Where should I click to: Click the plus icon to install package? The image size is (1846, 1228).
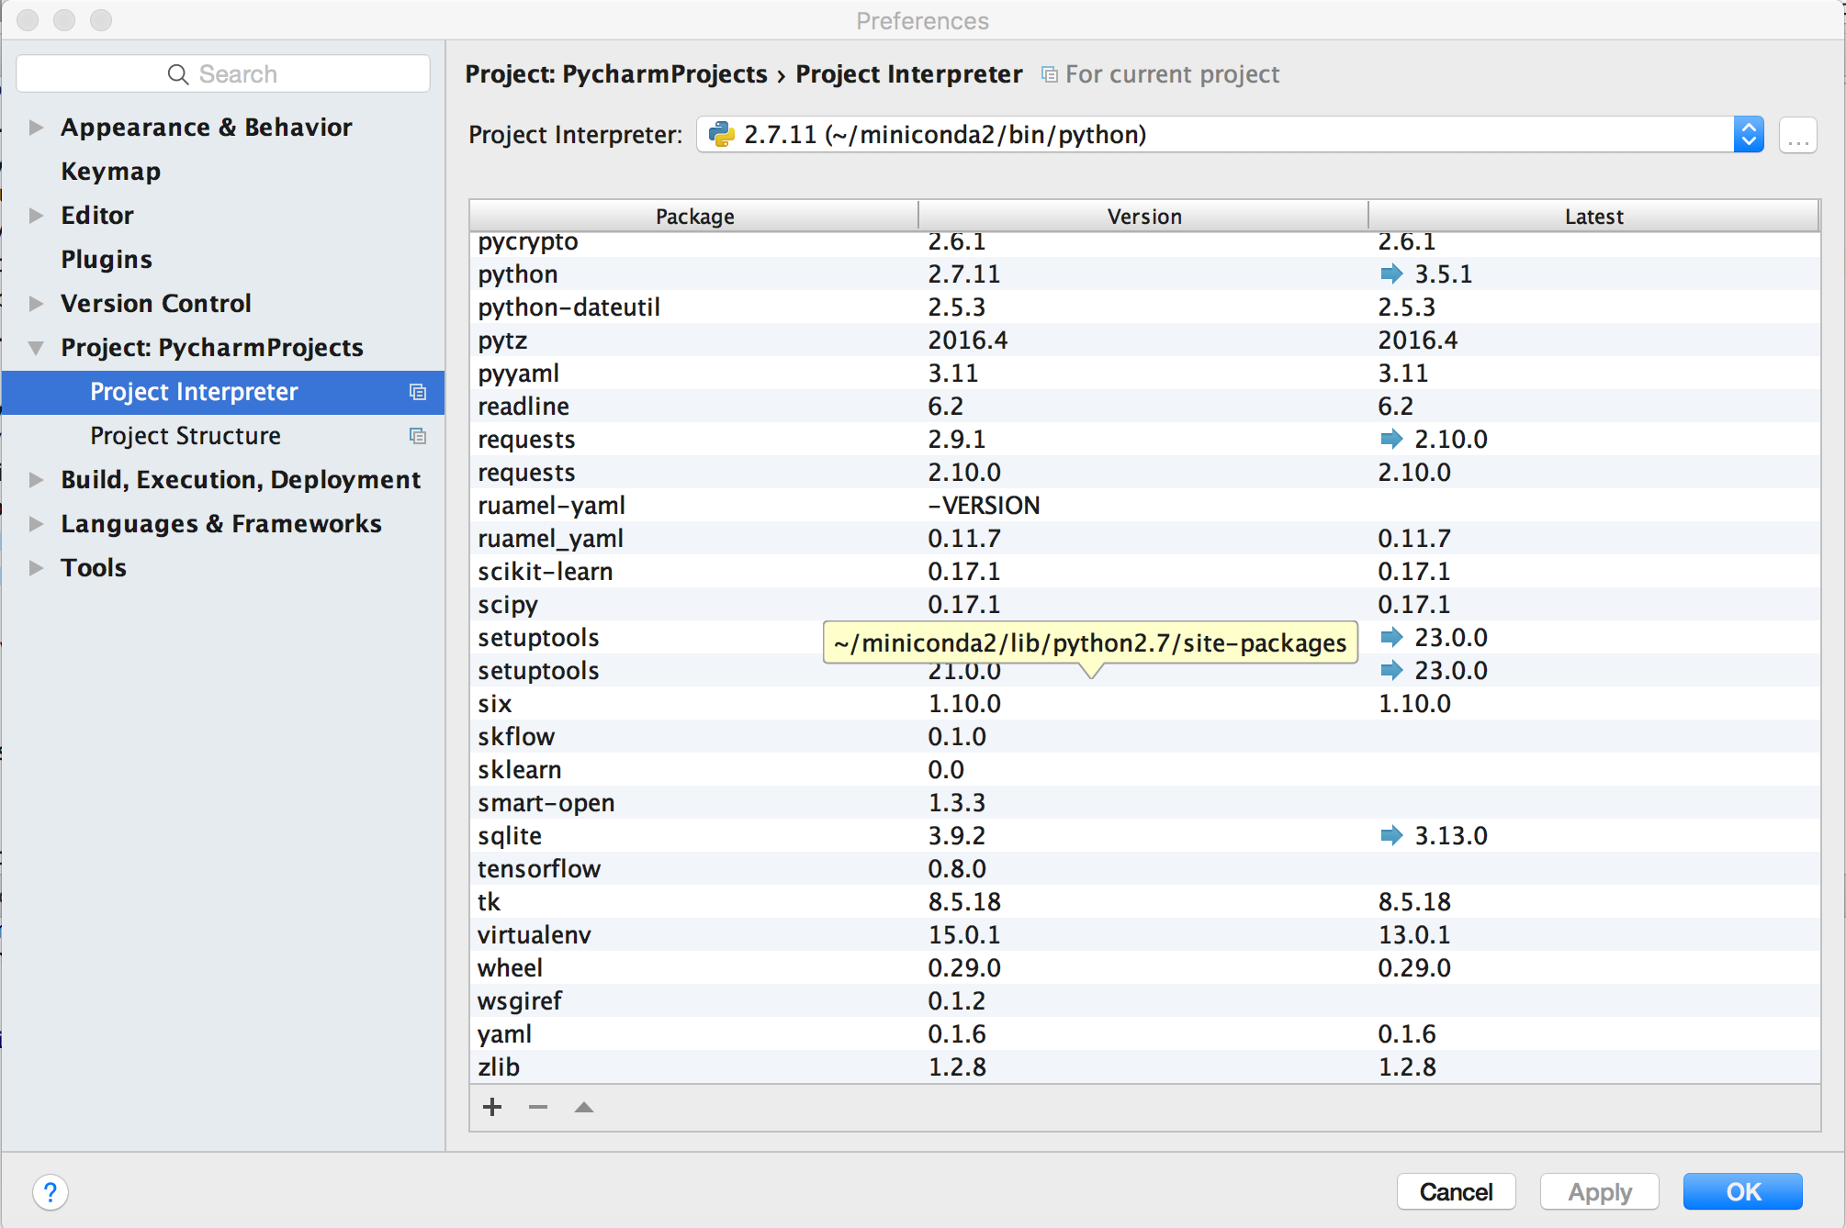point(492,1107)
